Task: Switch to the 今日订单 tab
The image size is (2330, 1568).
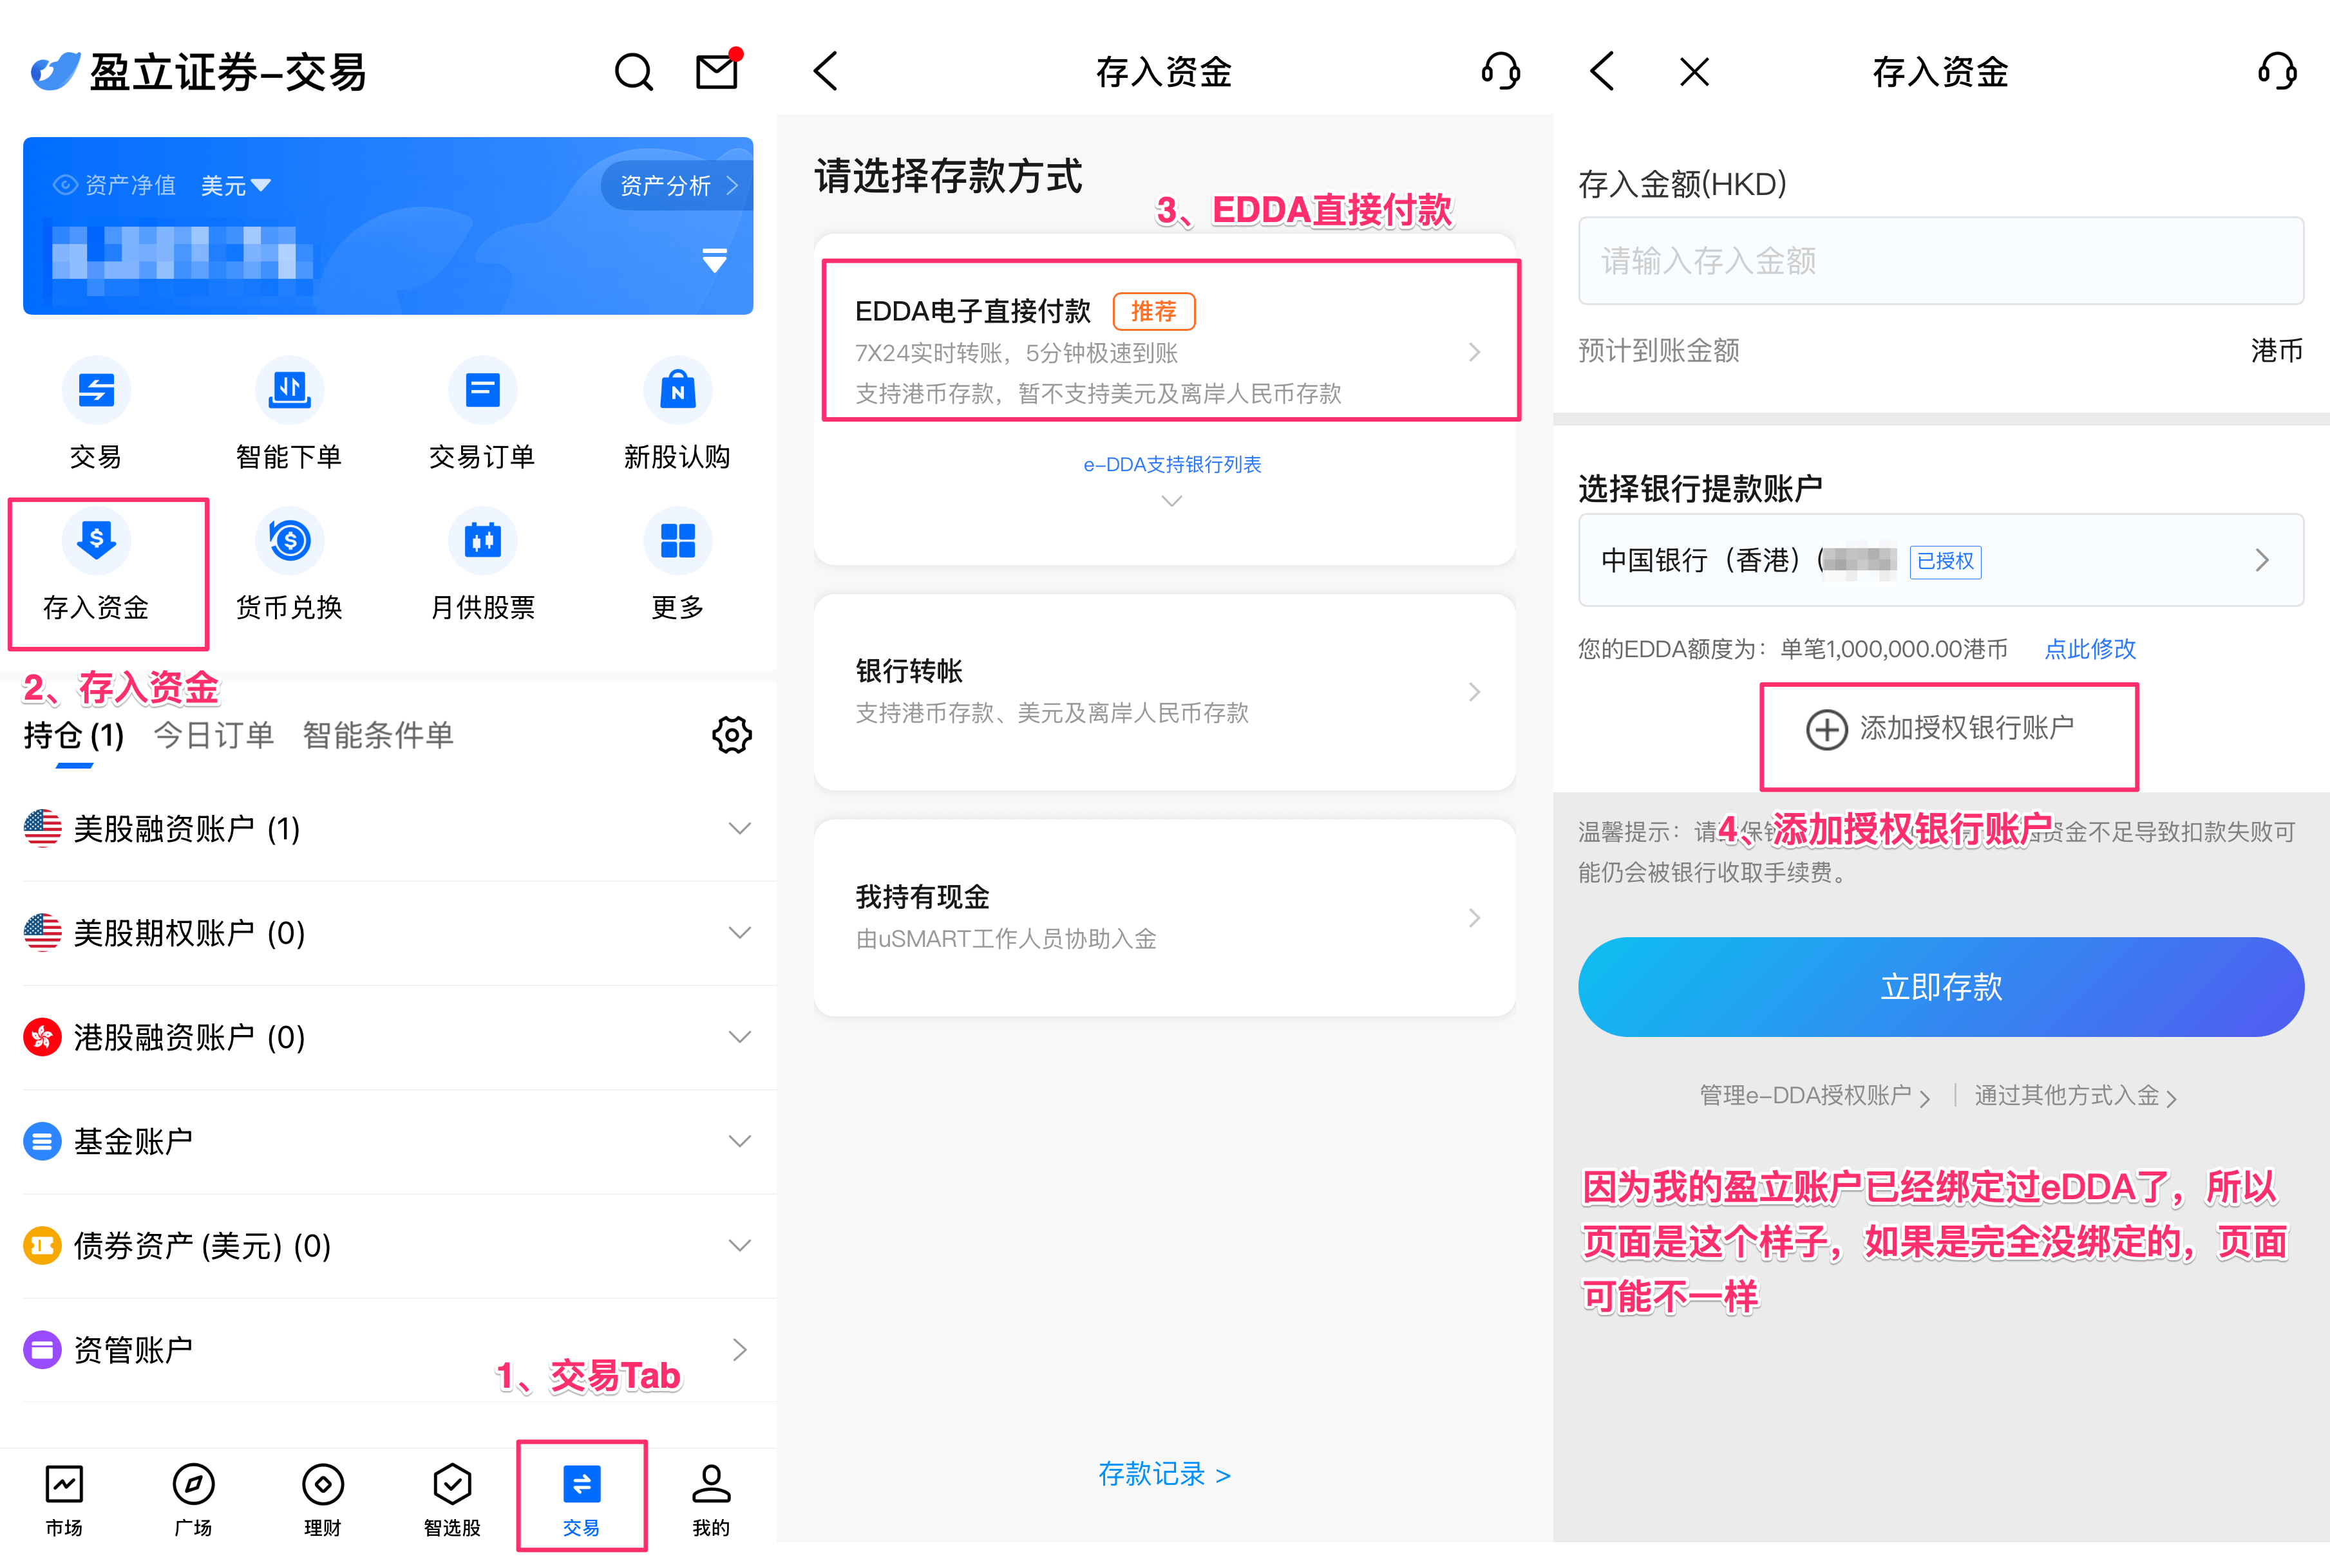Action: coord(213,735)
